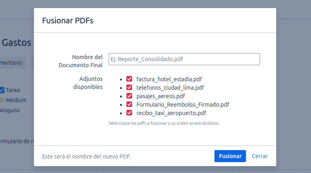Click the Medium priority icon behind the dialog
Image resolution: width=311 pixels, height=173 pixels.
(x=2, y=100)
